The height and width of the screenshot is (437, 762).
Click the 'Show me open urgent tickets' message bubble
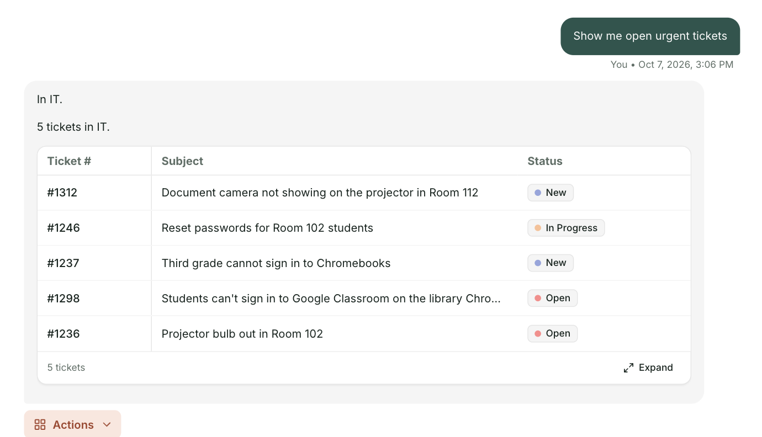pos(650,36)
